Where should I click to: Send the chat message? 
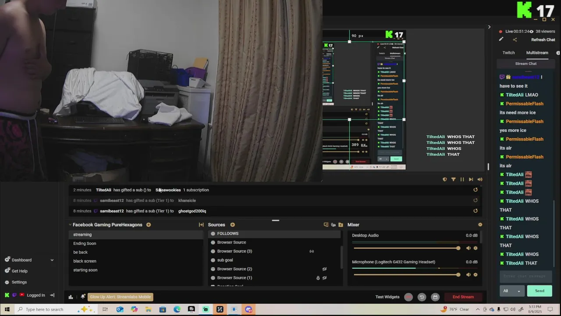click(540, 291)
